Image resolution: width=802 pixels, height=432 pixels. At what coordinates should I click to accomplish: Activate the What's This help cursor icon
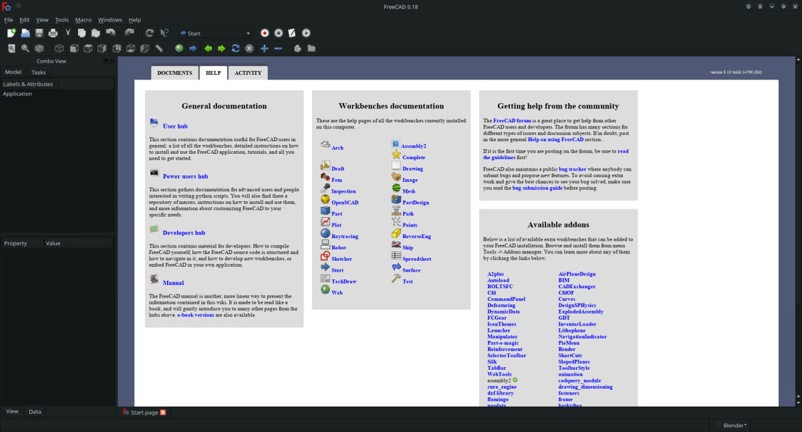click(164, 33)
